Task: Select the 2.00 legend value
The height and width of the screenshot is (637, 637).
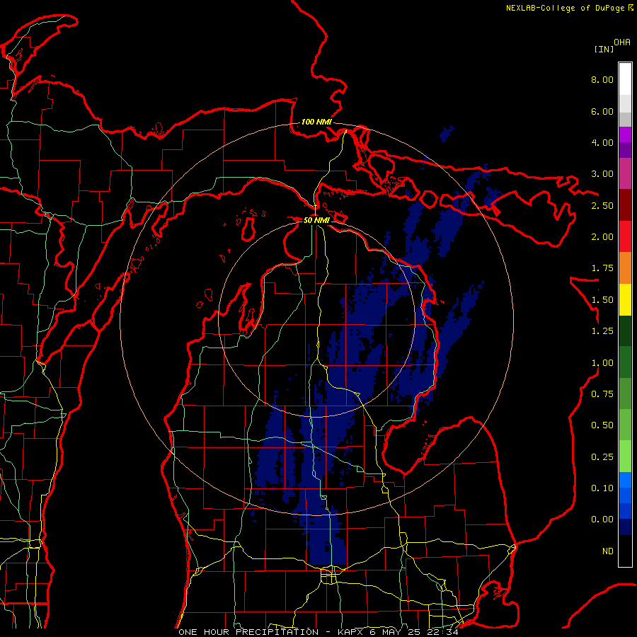Action: click(x=602, y=237)
